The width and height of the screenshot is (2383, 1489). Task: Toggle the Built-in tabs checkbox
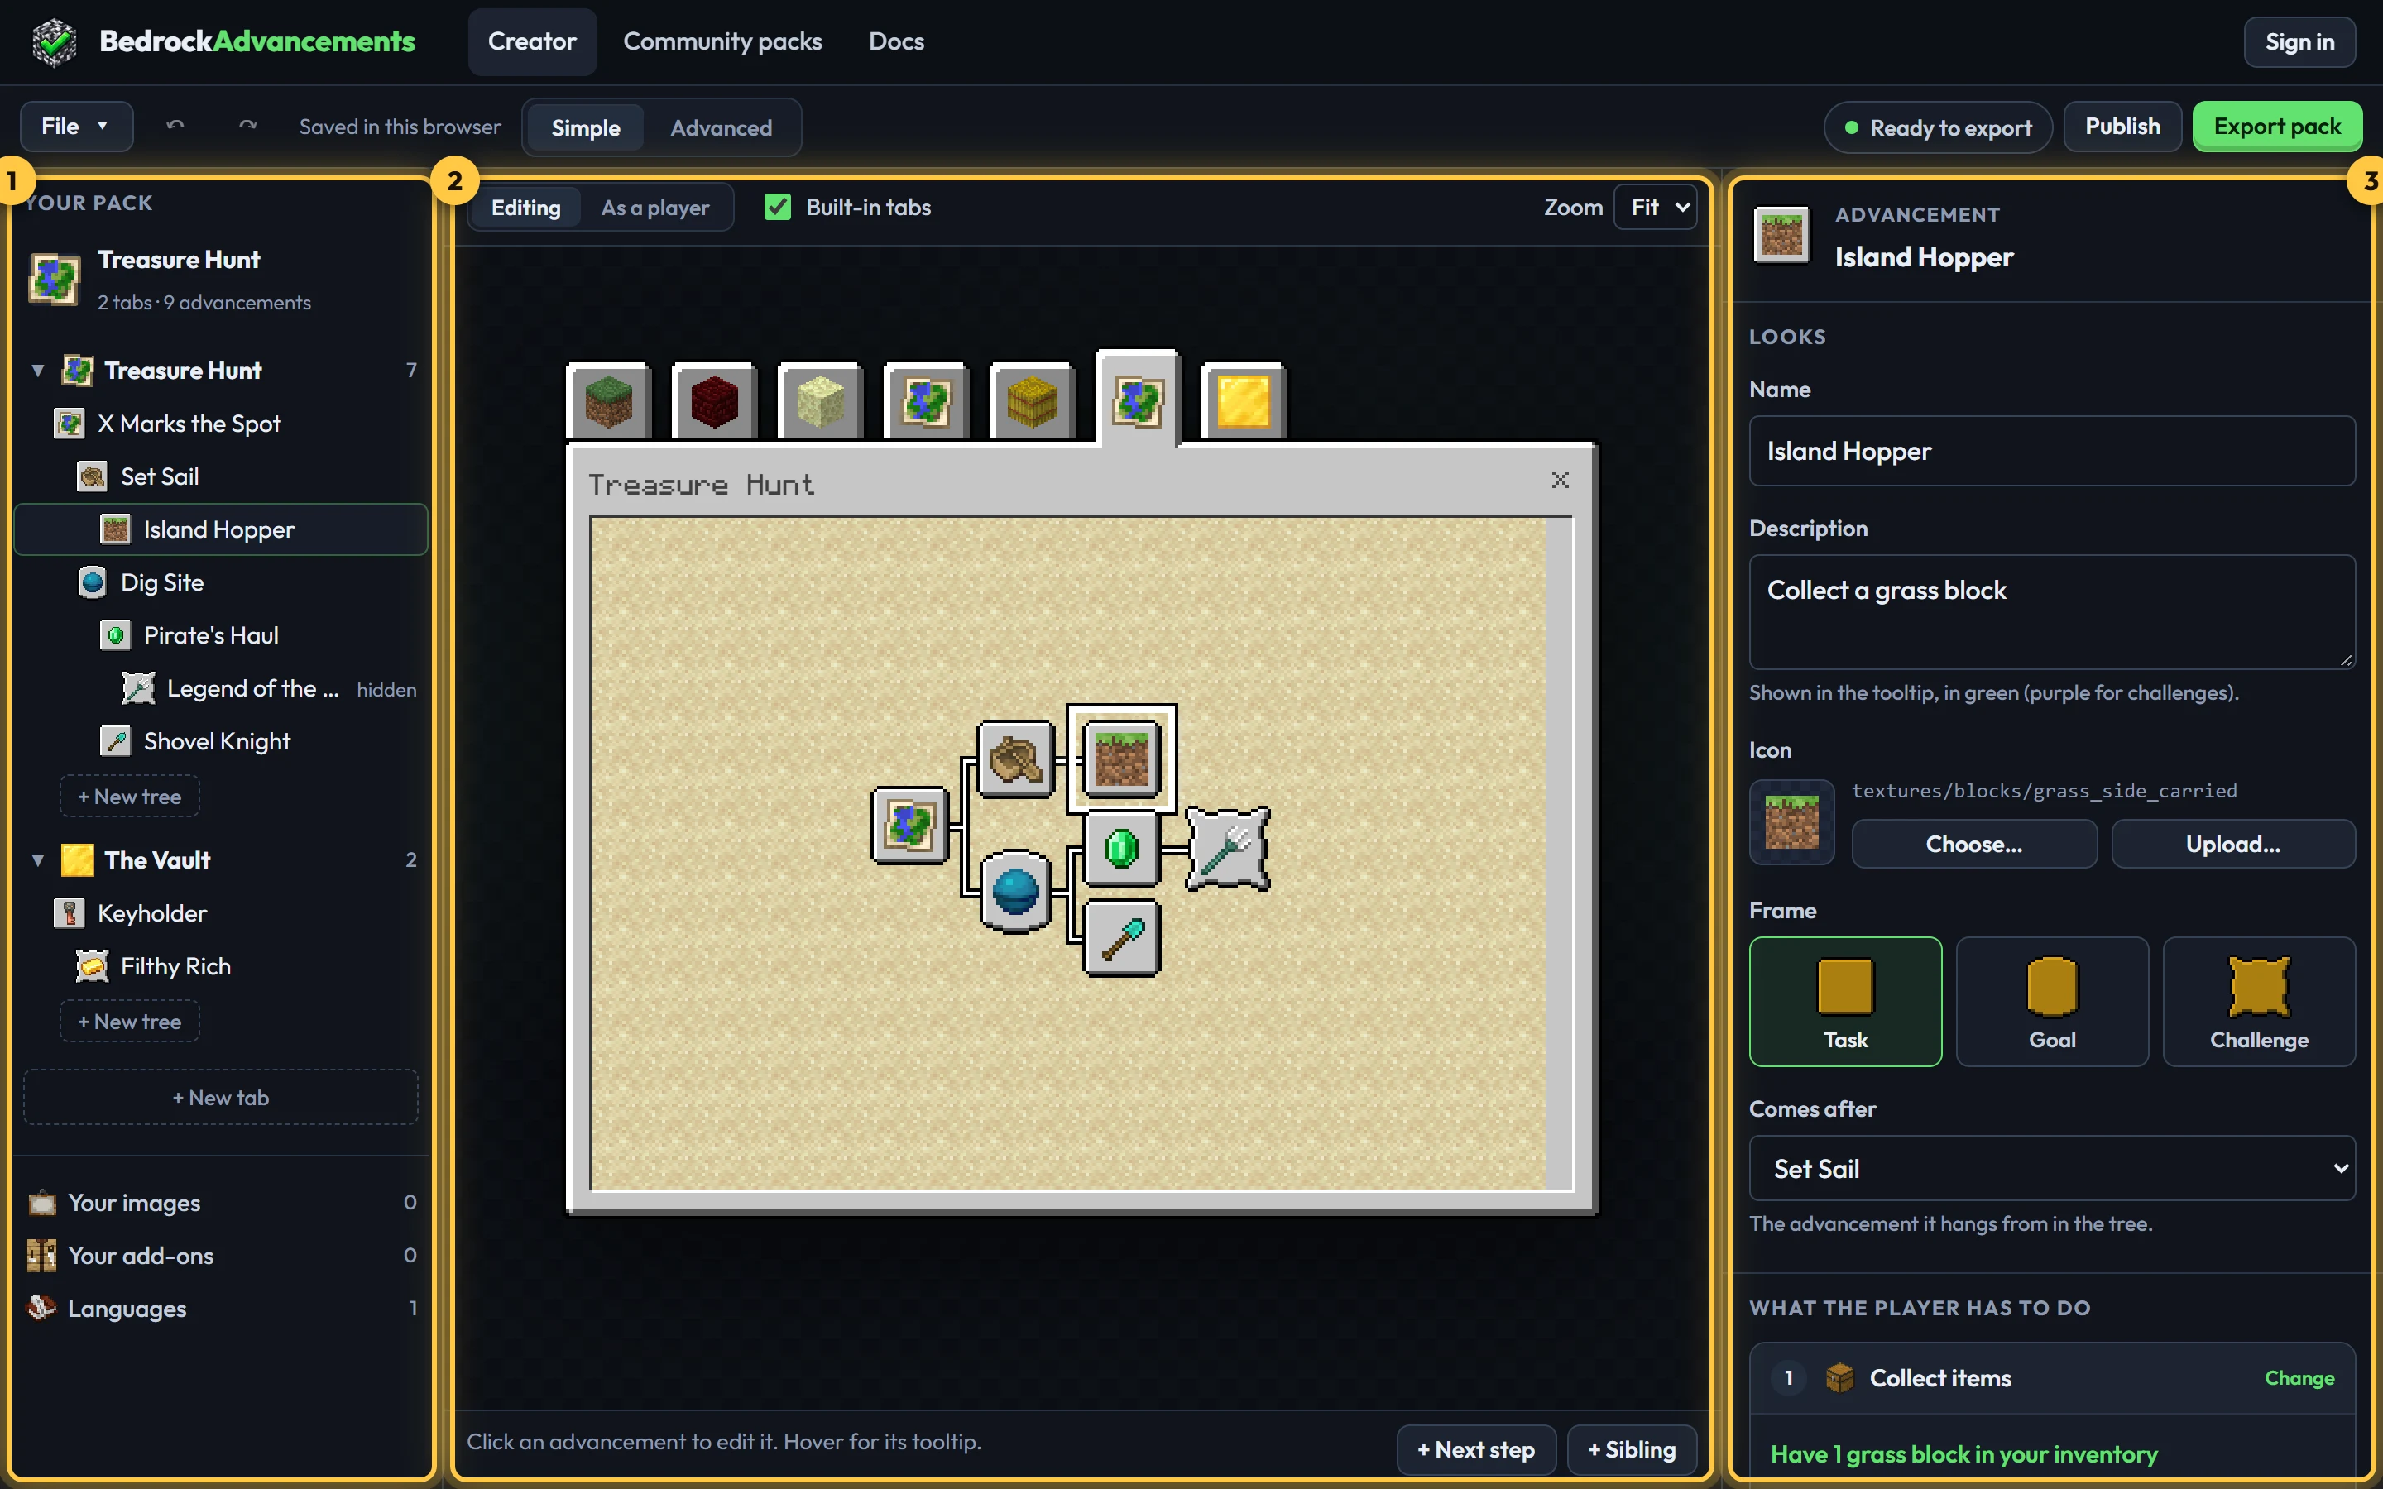(778, 207)
